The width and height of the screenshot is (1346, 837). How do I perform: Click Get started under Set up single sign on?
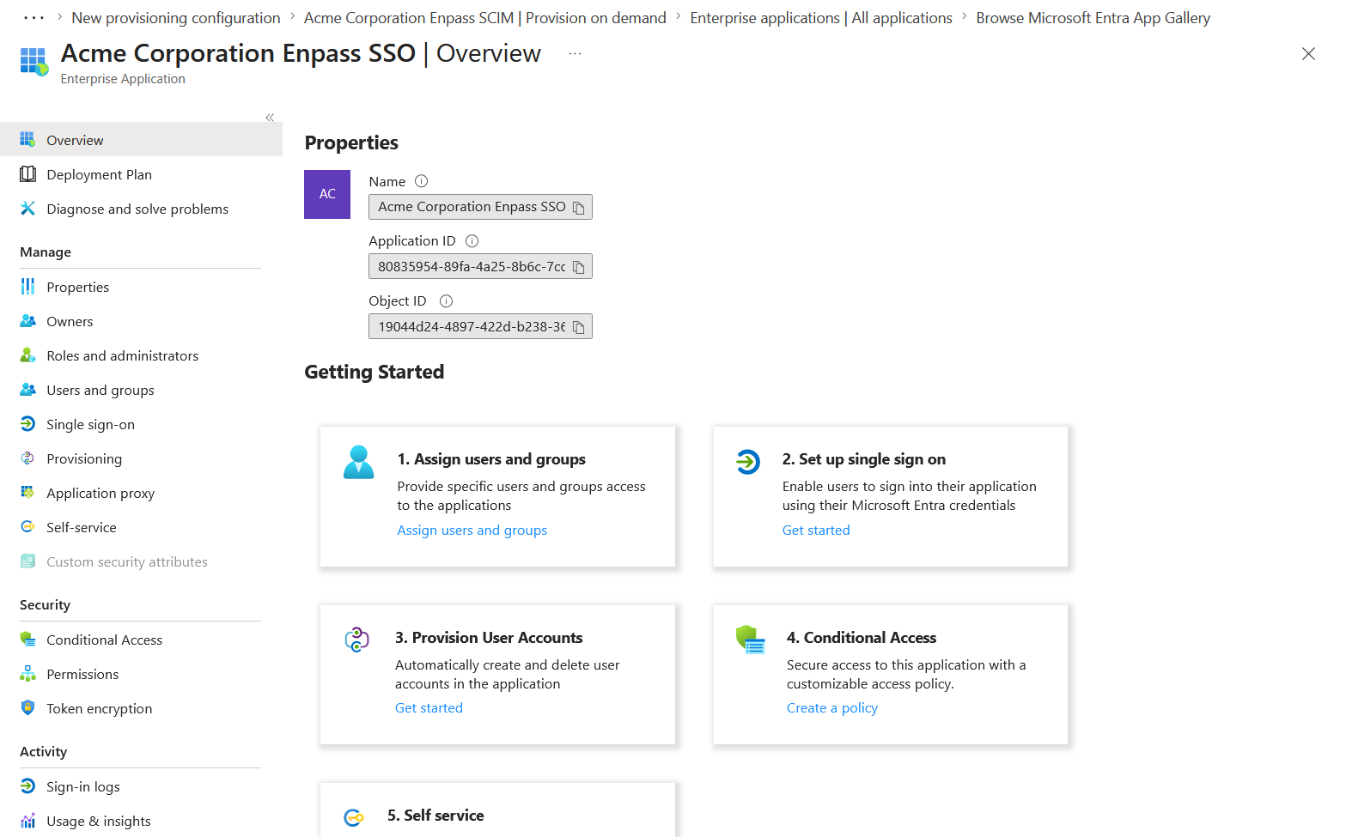point(816,531)
